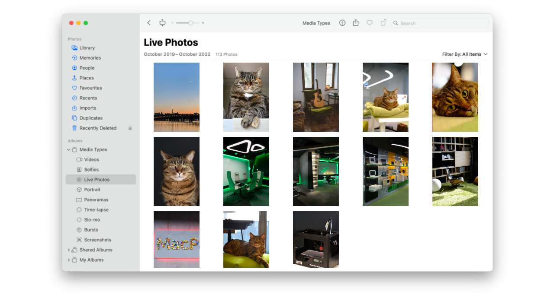
Task: Select the cat on yellow cushion photo
Action: tap(386, 97)
